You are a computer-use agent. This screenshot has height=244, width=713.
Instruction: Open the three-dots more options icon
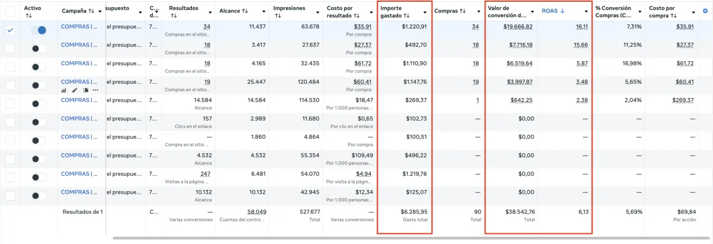[x=95, y=90]
